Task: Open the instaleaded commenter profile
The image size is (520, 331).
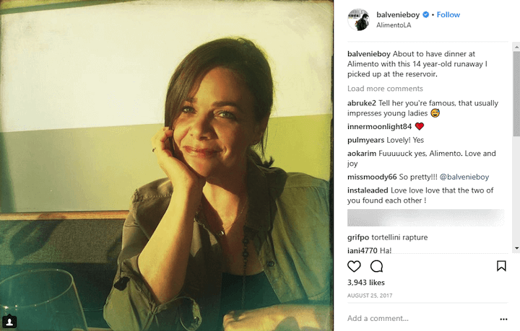Action: point(368,190)
